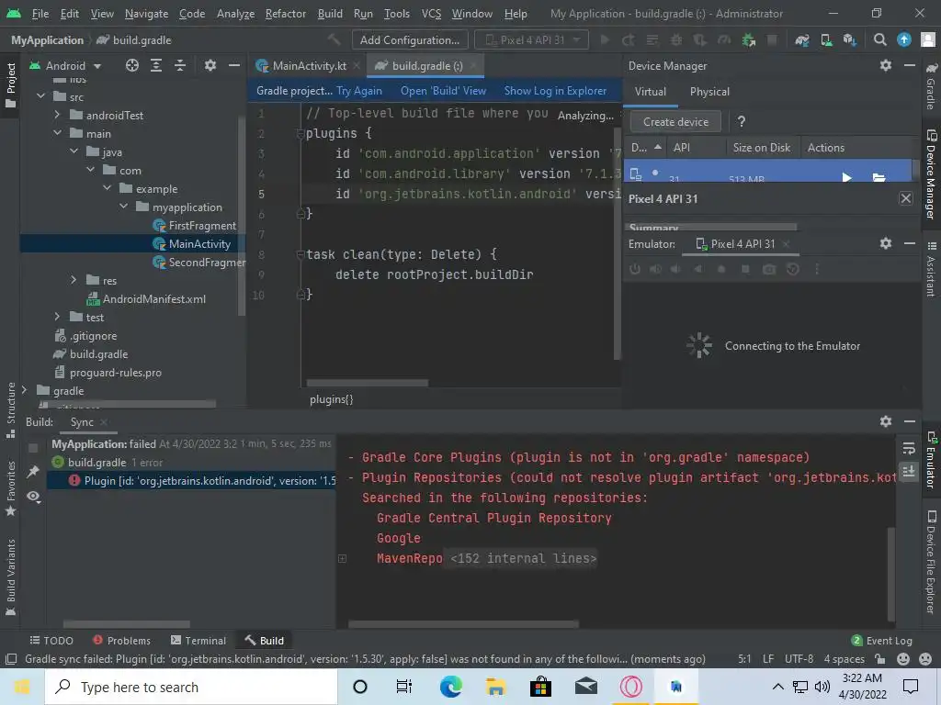Click the build output horizontal scrollbar
This screenshot has width=941, height=705.
coord(463,624)
